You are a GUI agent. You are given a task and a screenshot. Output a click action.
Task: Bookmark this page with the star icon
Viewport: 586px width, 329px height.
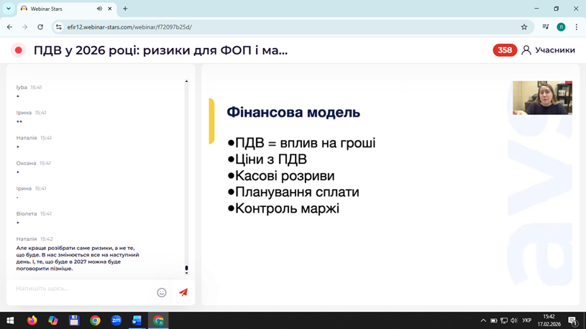524,27
